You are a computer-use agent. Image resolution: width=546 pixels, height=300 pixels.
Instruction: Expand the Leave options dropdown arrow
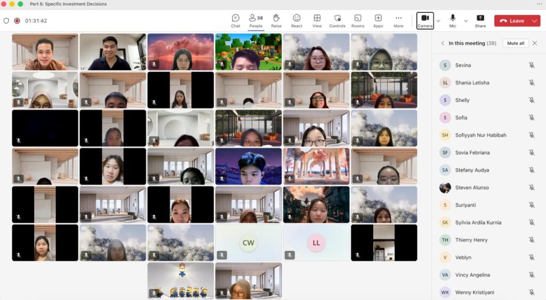point(535,21)
